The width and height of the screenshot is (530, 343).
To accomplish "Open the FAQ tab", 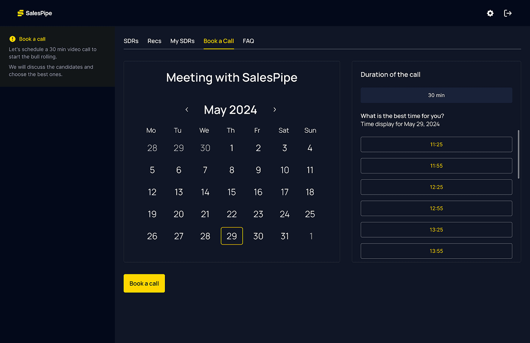I will coord(248,41).
